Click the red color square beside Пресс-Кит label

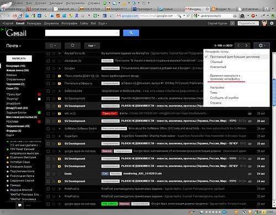pos(39,94)
